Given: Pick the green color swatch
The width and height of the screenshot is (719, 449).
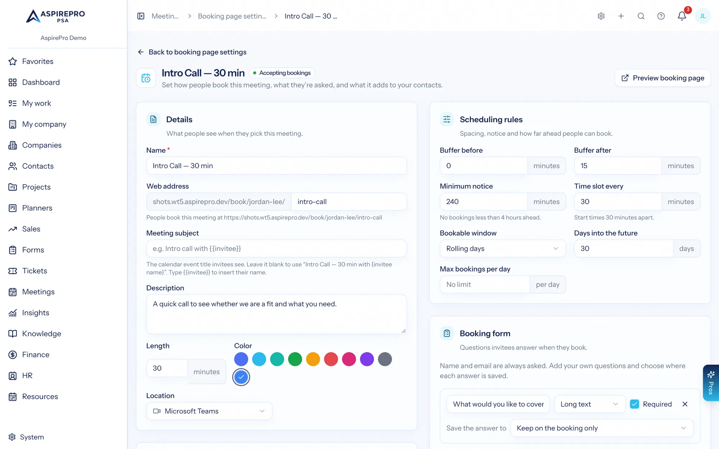Looking at the screenshot, I should (x=295, y=359).
